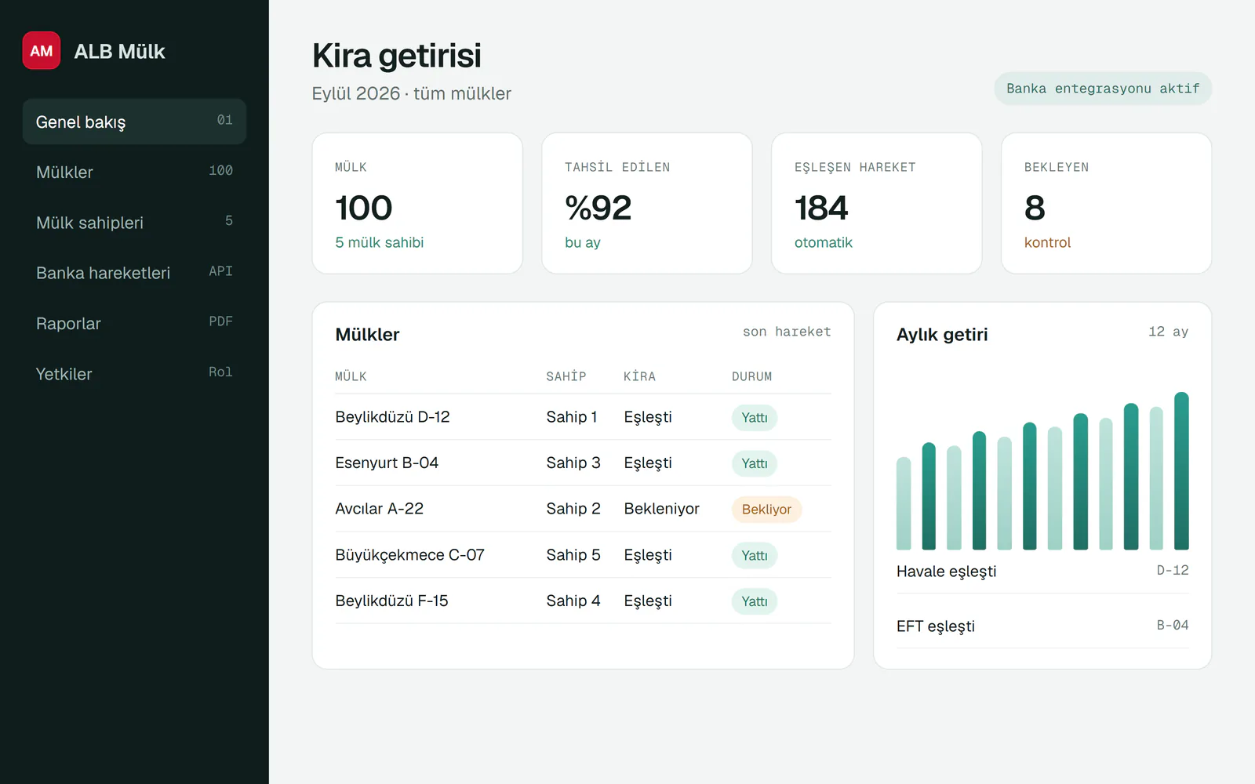Click the tallest last bar in the Aylık getiri chart

(1181, 470)
